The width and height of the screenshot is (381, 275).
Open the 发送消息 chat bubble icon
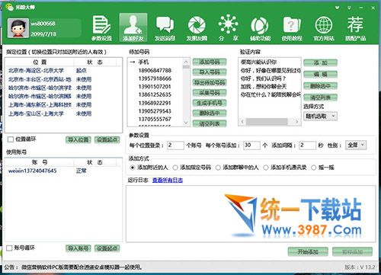[x=165, y=28]
